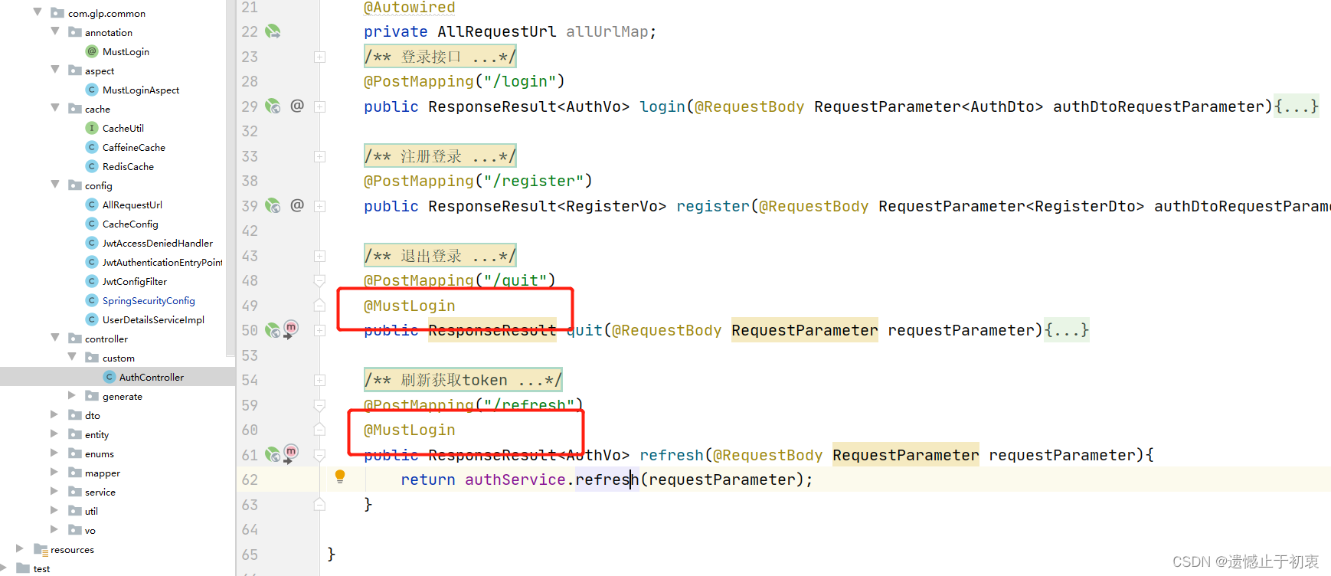The width and height of the screenshot is (1331, 576).
Task: Click the project tree vertical scrollbar
Action: (231, 178)
